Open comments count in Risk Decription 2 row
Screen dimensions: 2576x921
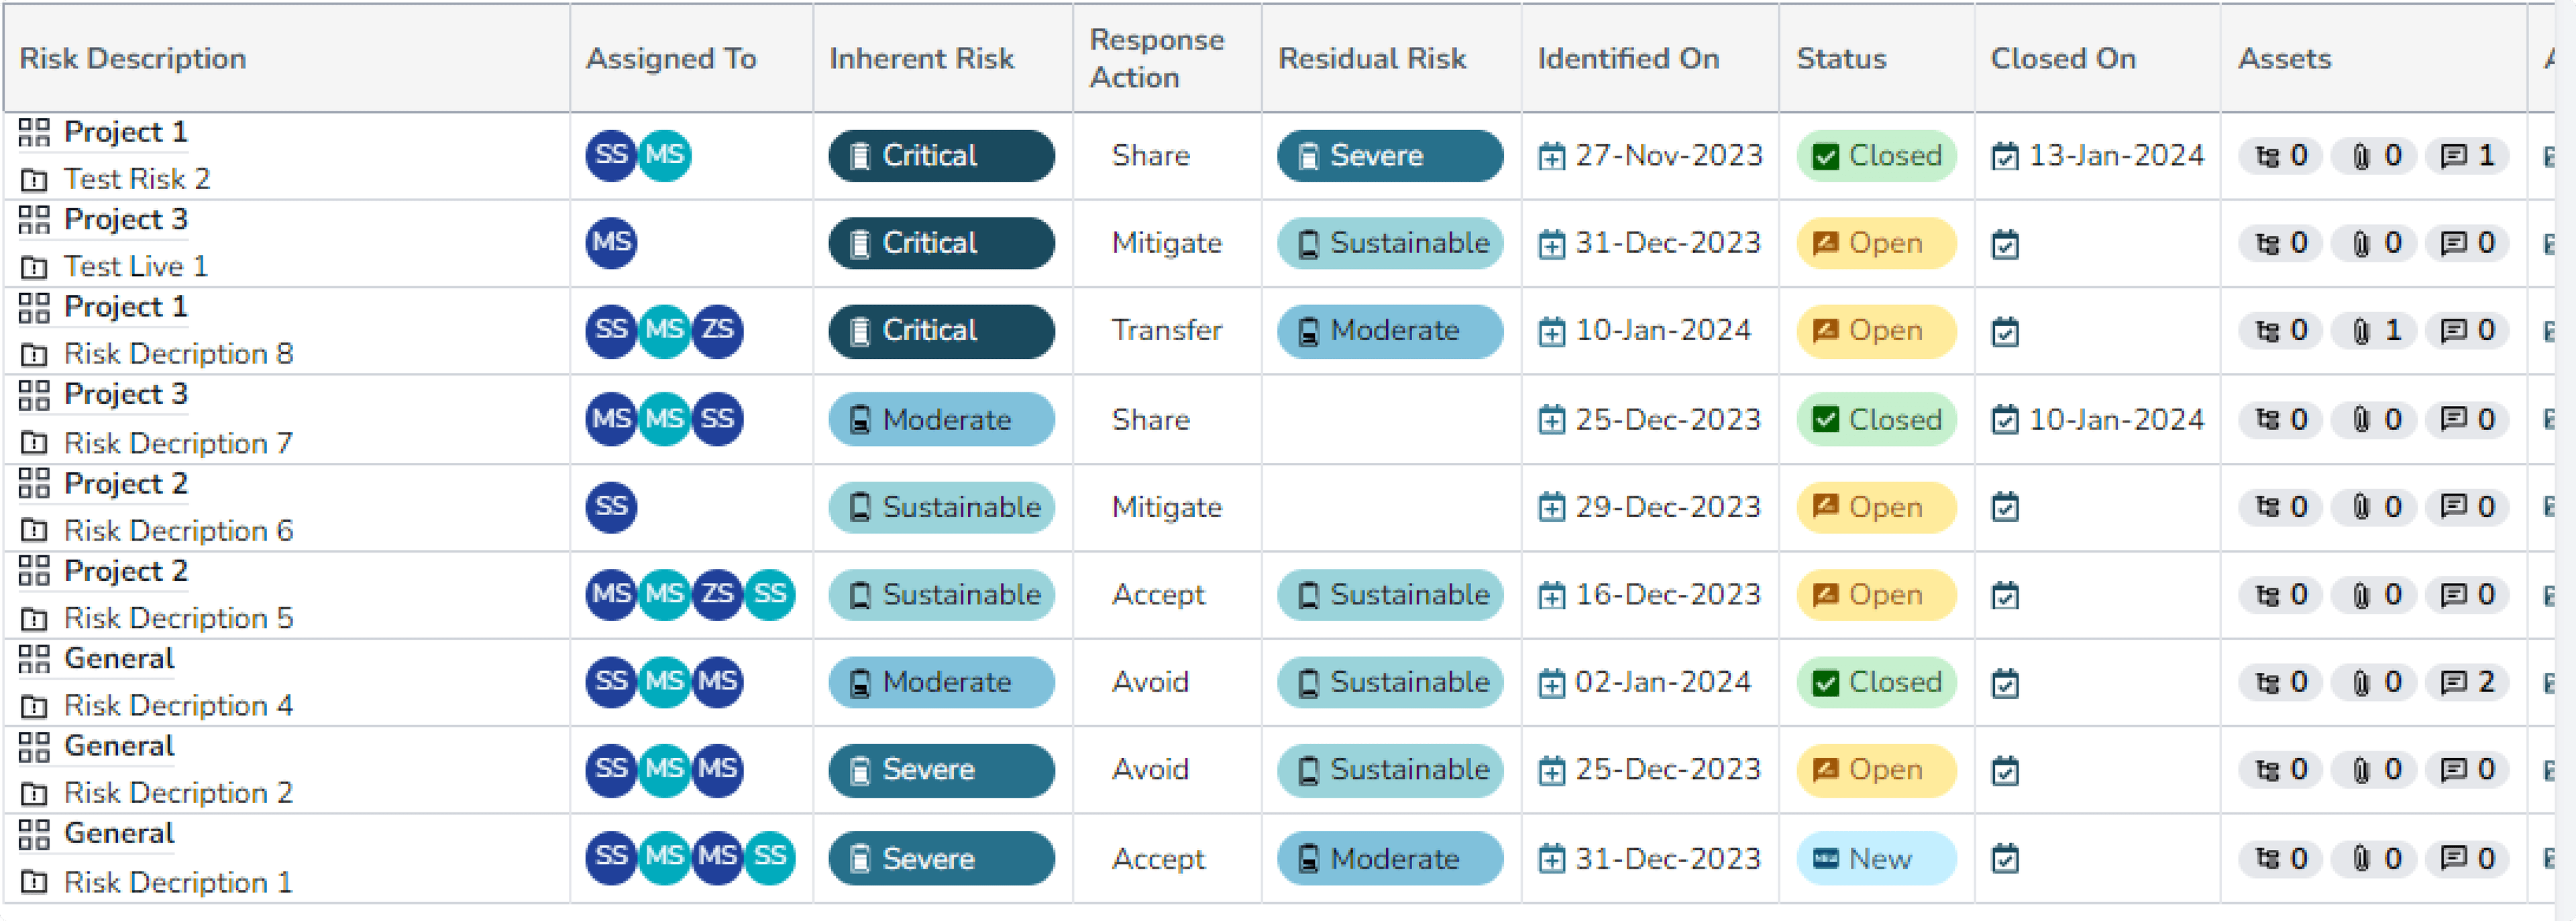click(x=2467, y=770)
